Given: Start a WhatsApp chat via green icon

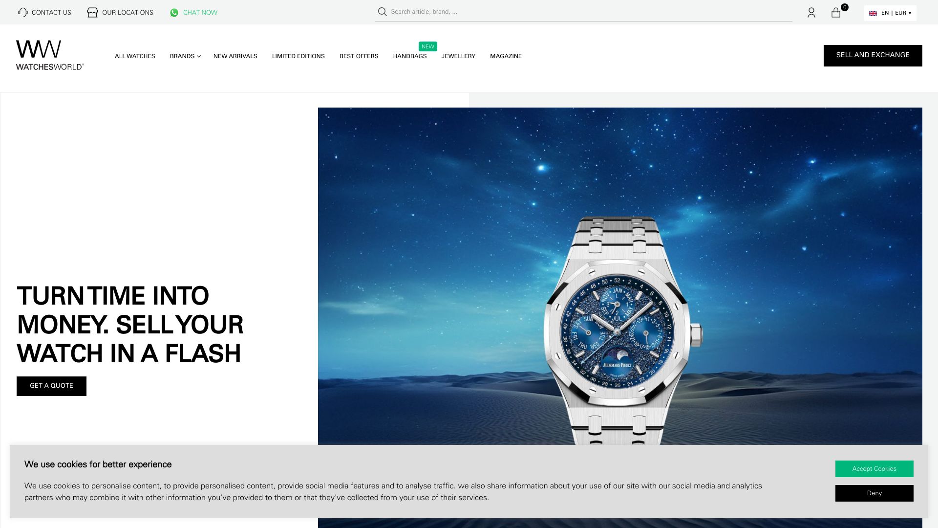Looking at the screenshot, I should [174, 13].
